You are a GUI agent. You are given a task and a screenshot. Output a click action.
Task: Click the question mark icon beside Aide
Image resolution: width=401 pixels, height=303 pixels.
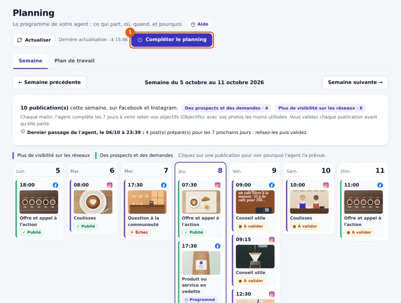point(193,24)
